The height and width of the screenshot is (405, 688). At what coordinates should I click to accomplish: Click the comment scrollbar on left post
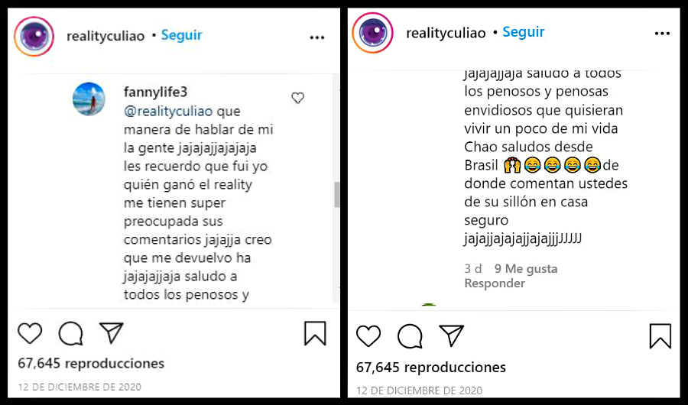pos(336,195)
